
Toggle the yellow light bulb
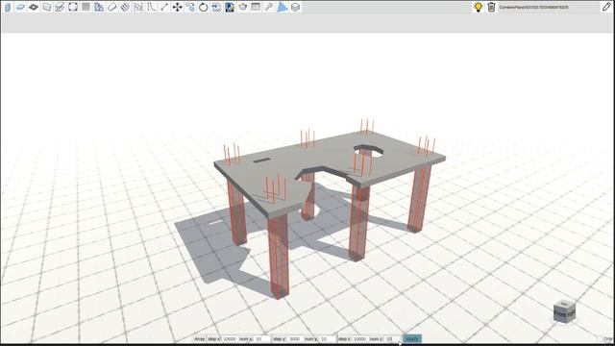tap(479, 7)
